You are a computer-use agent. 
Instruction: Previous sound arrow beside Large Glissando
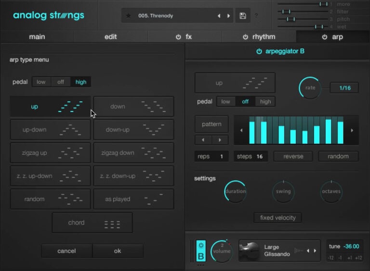[308, 251]
